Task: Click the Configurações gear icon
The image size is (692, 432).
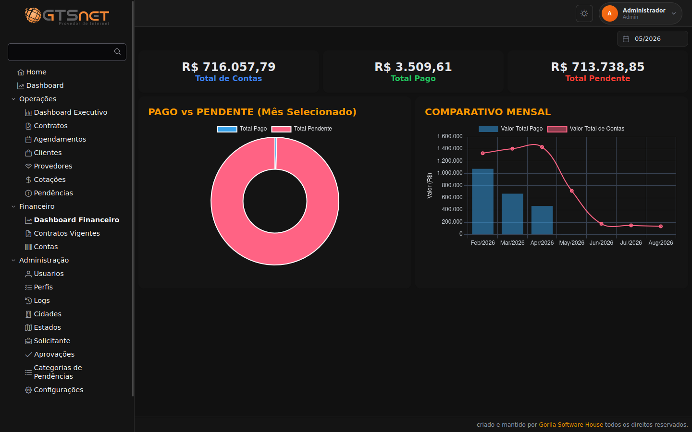Action: (x=28, y=390)
